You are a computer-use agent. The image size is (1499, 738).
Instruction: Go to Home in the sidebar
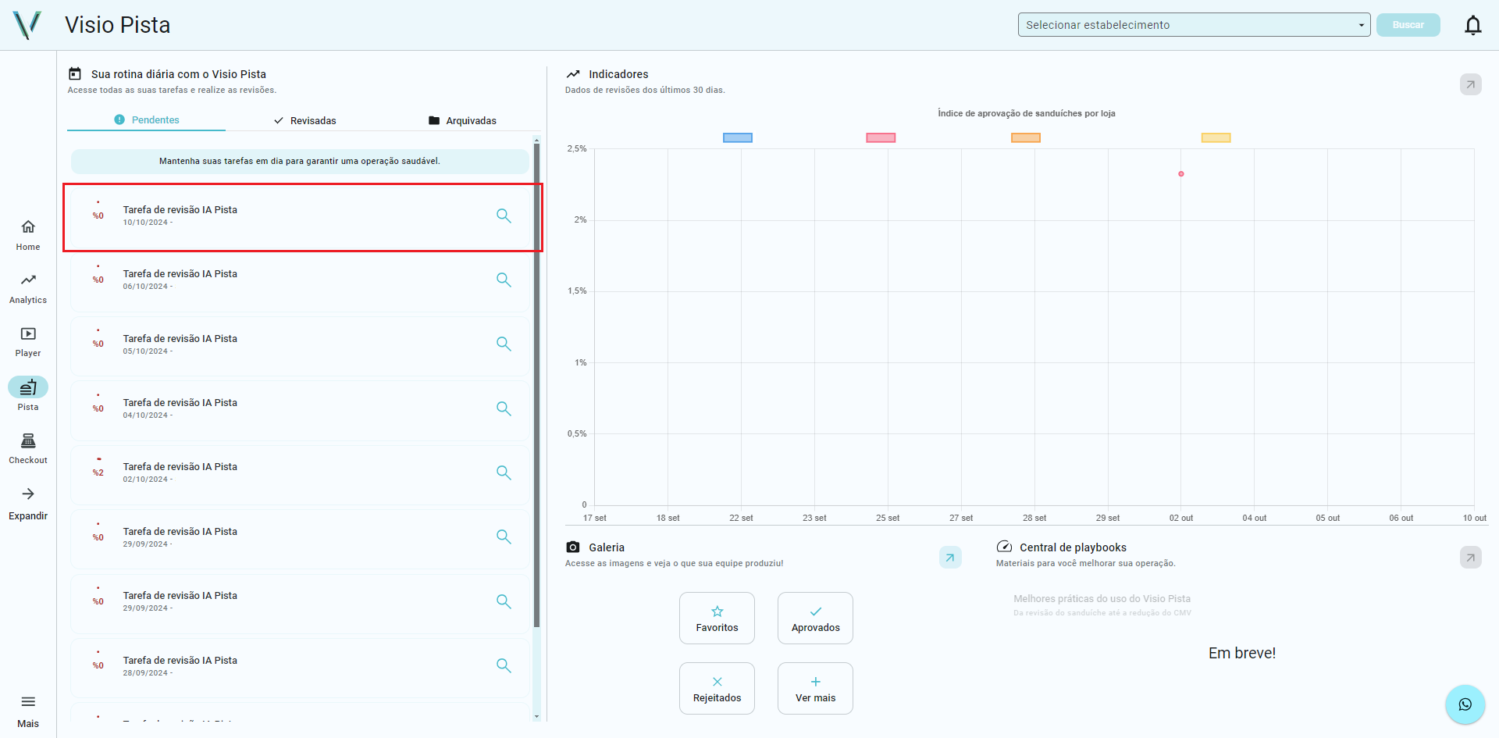pyautogui.click(x=28, y=235)
